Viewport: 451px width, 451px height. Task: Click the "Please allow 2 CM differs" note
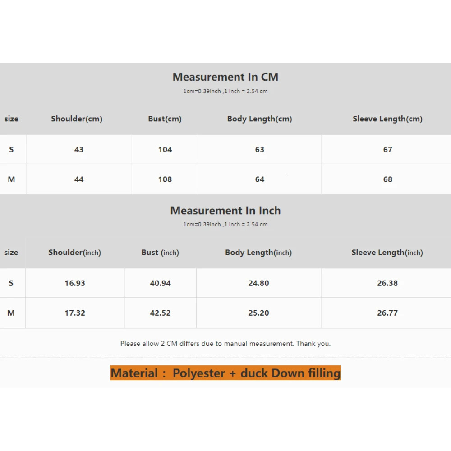pyautogui.click(x=225, y=344)
